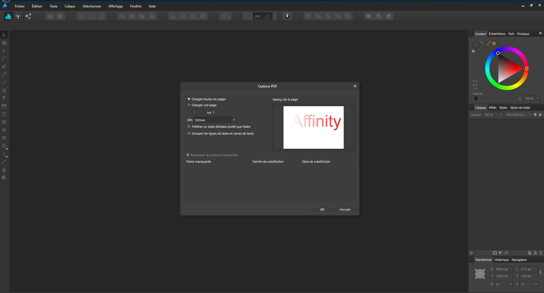Select the Node tool

point(4,51)
